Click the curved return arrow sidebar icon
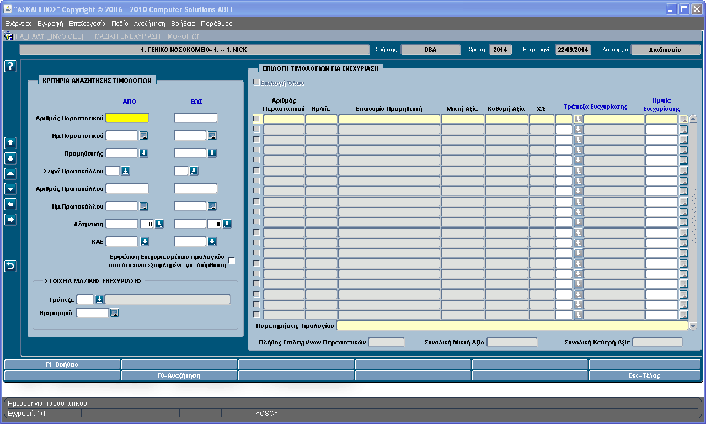706x424 pixels. pyautogui.click(x=10, y=266)
